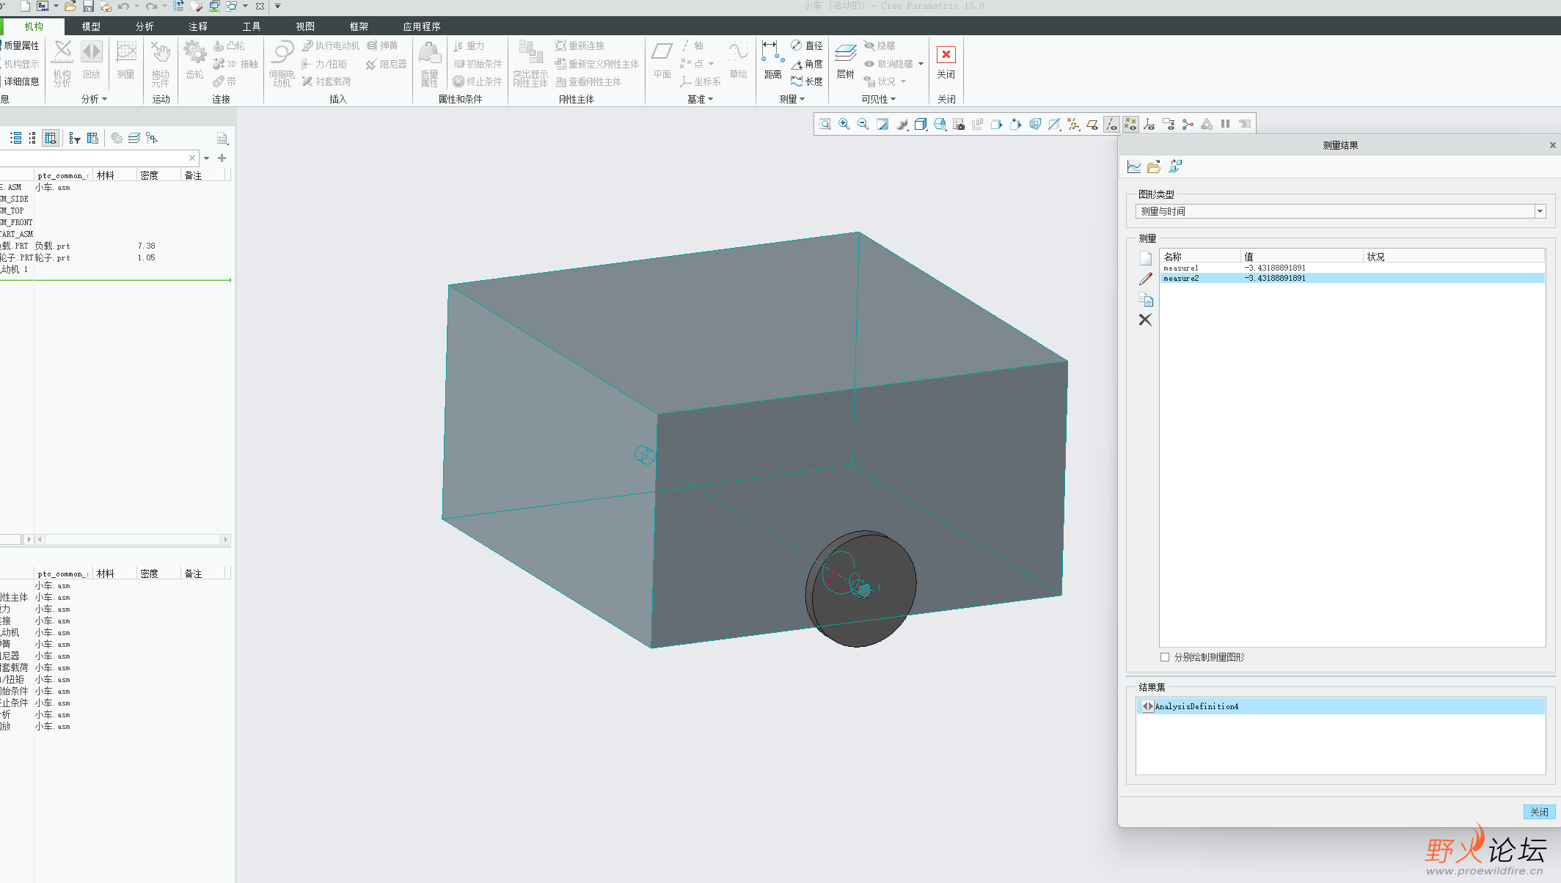Delete selected measure with X icon
The width and height of the screenshot is (1561, 883).
pyautogui.click(x=1145, y=320)
